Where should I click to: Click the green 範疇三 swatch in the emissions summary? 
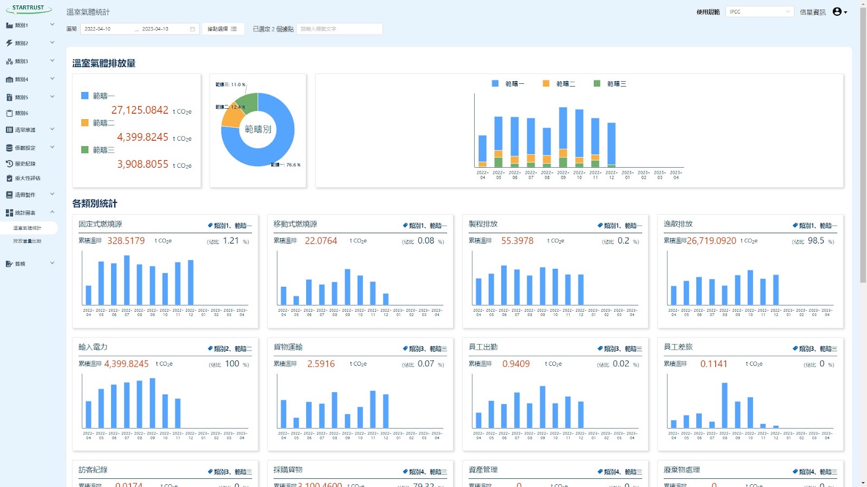[x=85, y=150]
